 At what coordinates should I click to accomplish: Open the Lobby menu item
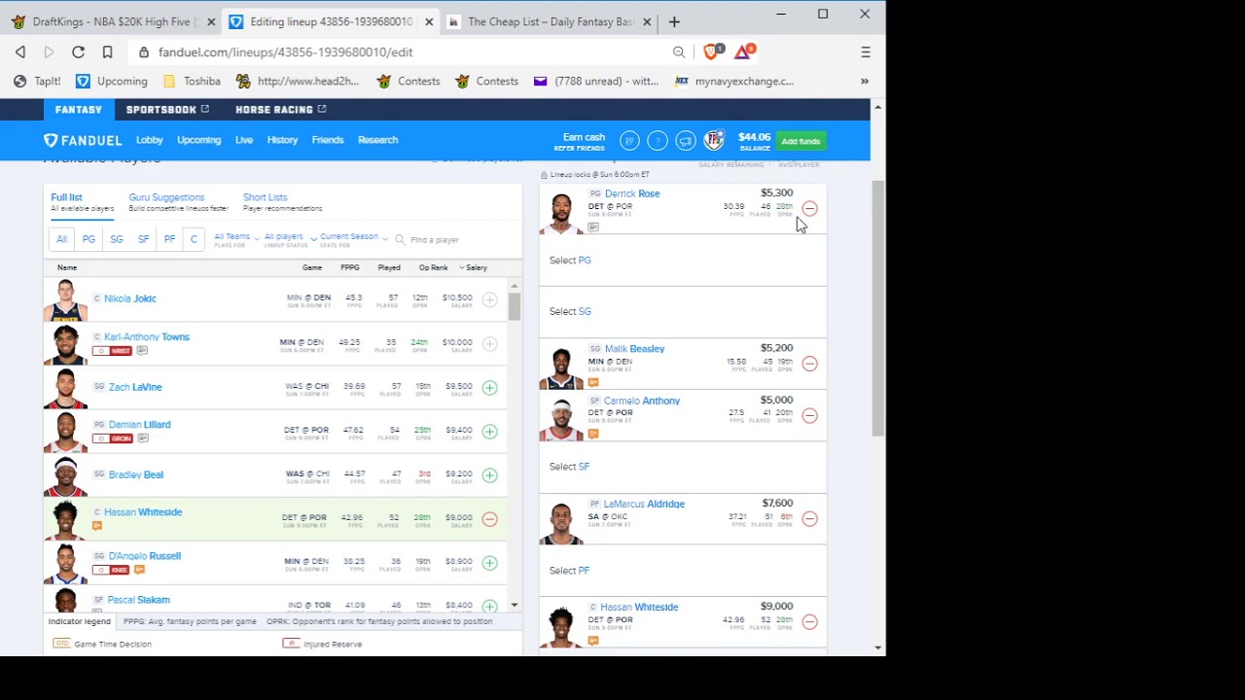[149, 140]
